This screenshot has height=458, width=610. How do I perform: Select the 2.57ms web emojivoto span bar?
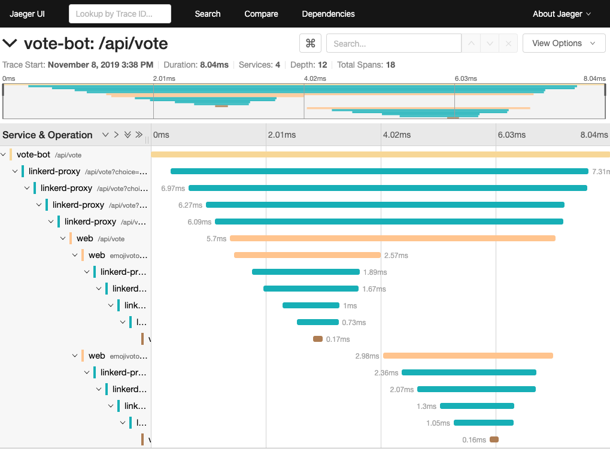click(x=306, y=255)
